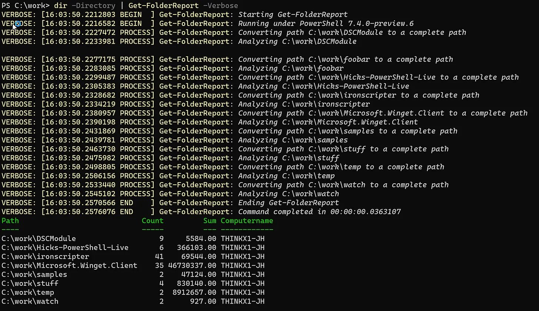Click the 'Command completed in' elapsed time message
539x311 pixels.
pos(319,212)
